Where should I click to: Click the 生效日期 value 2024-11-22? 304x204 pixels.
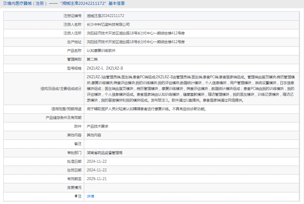(x=97, y=170)
